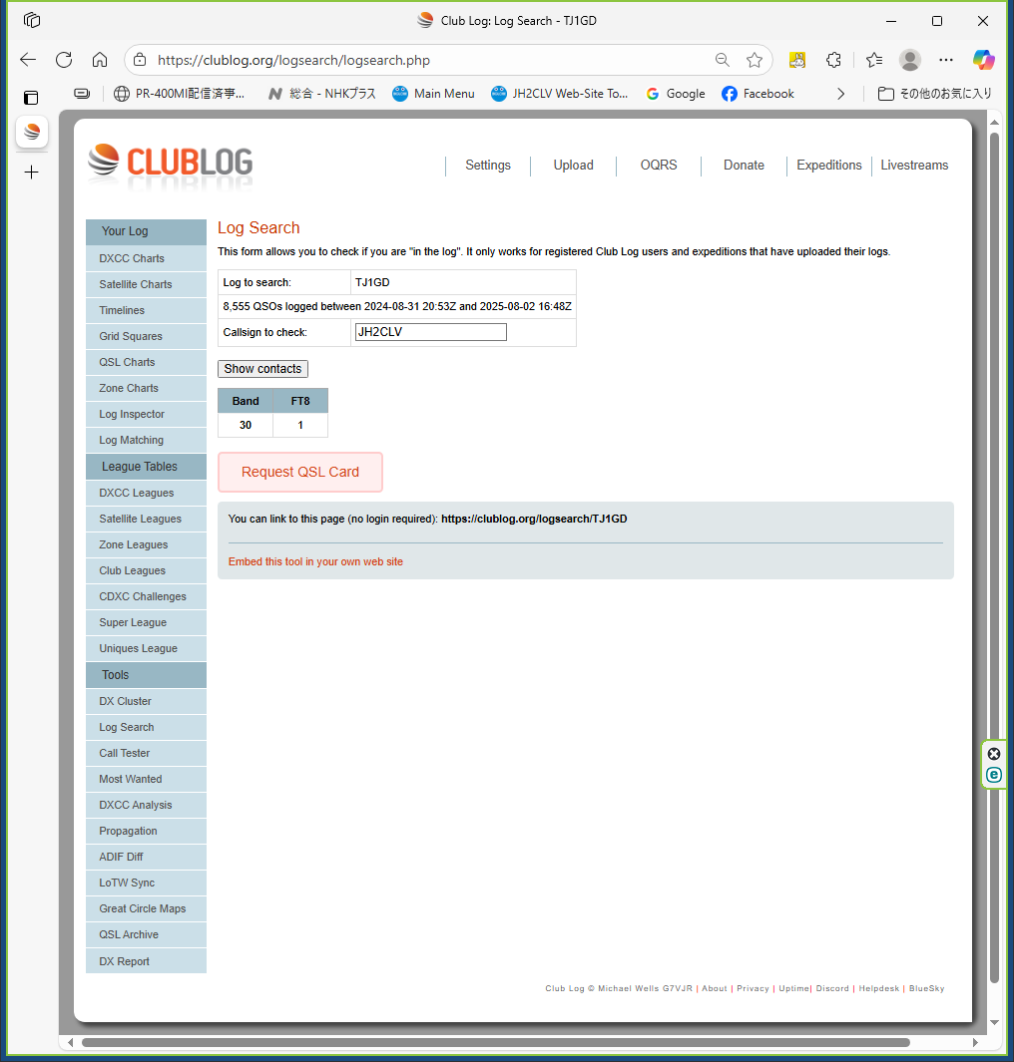Open Satellite Charts in sidebar
1014x1062 pixels.
coord(146,284)
